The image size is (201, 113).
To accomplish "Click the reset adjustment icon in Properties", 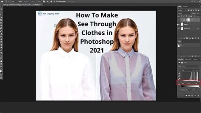I will 192,95.
